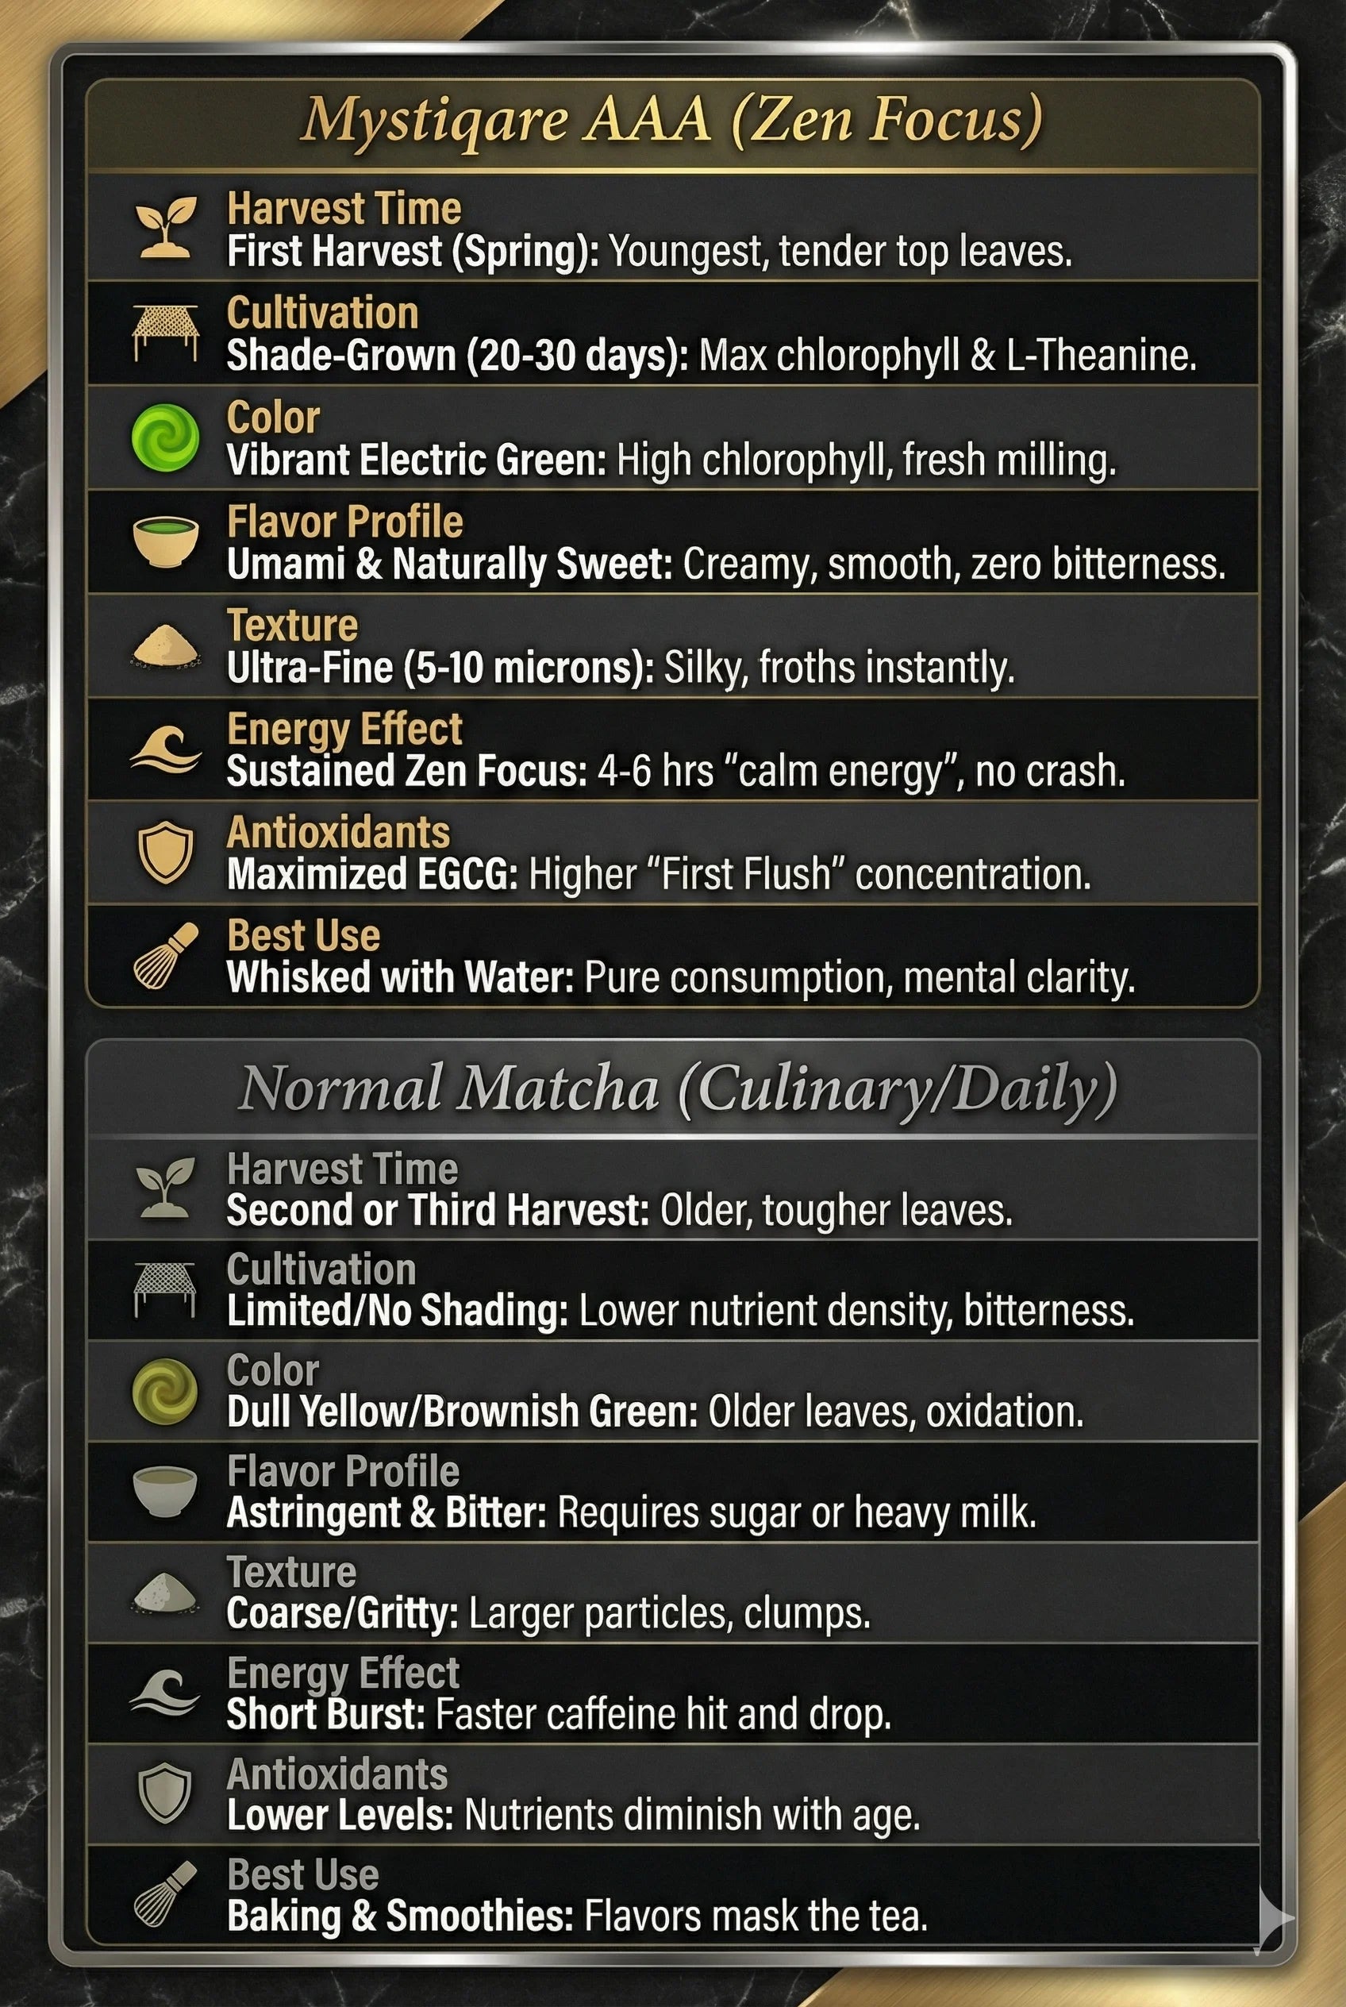Click the gray sprout Harvest Time icon
Screen dimensions: 1346x2007
coord(166,1188)
